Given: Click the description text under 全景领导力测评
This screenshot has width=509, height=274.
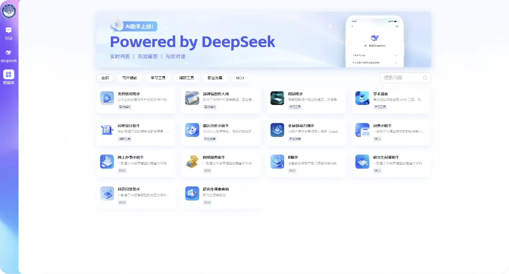Looking at the screenshot, I should pyautogui.click(x=314, y=132).
